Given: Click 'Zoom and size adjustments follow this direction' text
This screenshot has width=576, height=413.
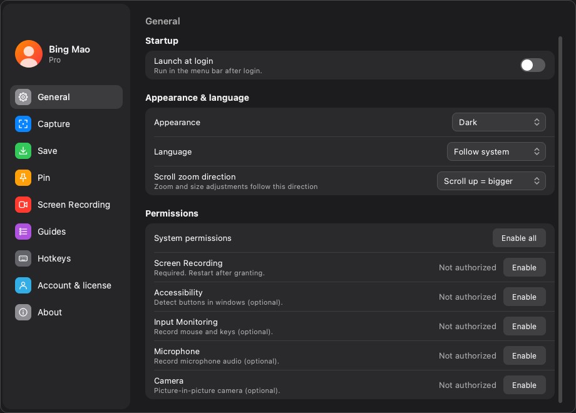Looking at the screenshot, I should [236, 186].
